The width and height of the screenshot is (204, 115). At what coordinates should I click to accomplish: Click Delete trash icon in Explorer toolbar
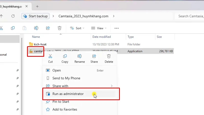coord(59,28)
